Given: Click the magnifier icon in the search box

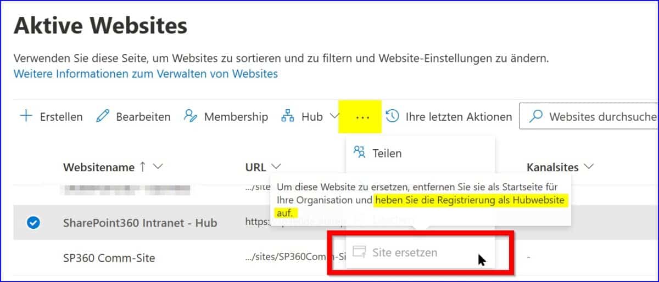Looking at the screenshot, I should tap(536, 116).
